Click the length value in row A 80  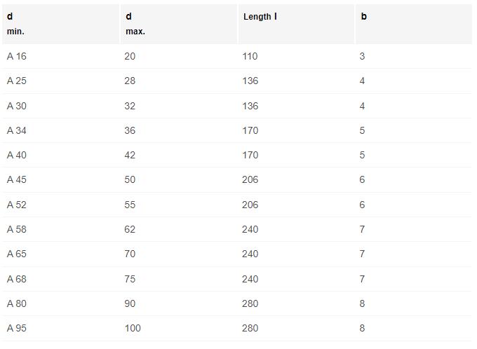(x=250, y=303)
